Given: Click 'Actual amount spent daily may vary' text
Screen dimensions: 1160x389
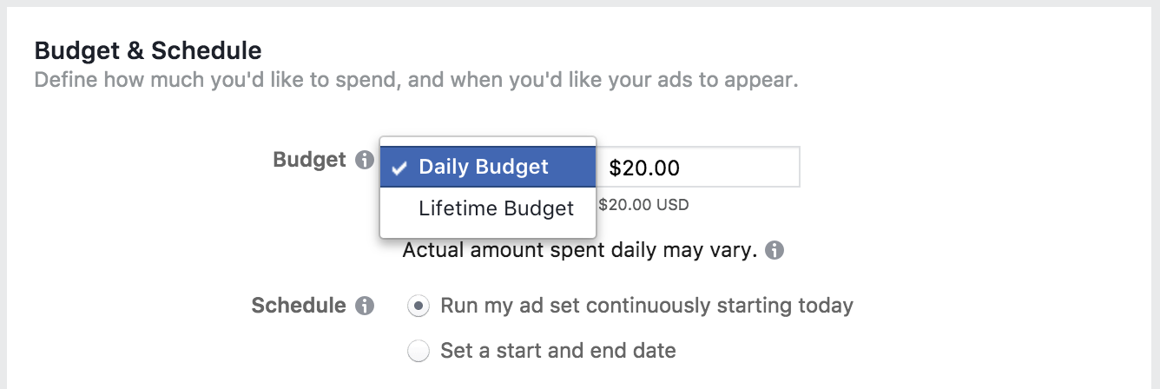Looking at the screenshot, I should [x=580, y=251].
